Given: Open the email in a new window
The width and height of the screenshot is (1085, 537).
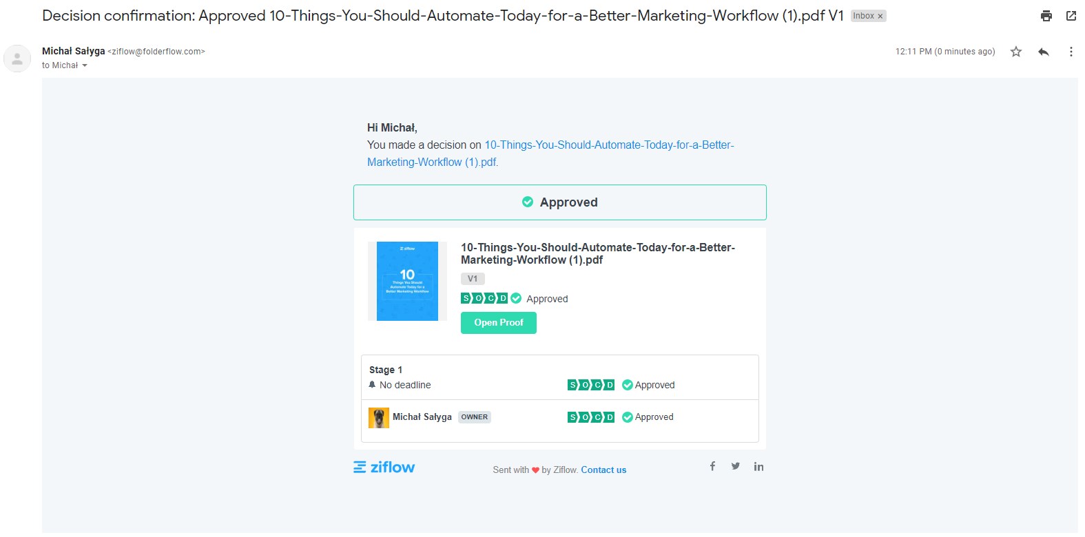Looking at the screenshot, I should tap(1071, 16).
